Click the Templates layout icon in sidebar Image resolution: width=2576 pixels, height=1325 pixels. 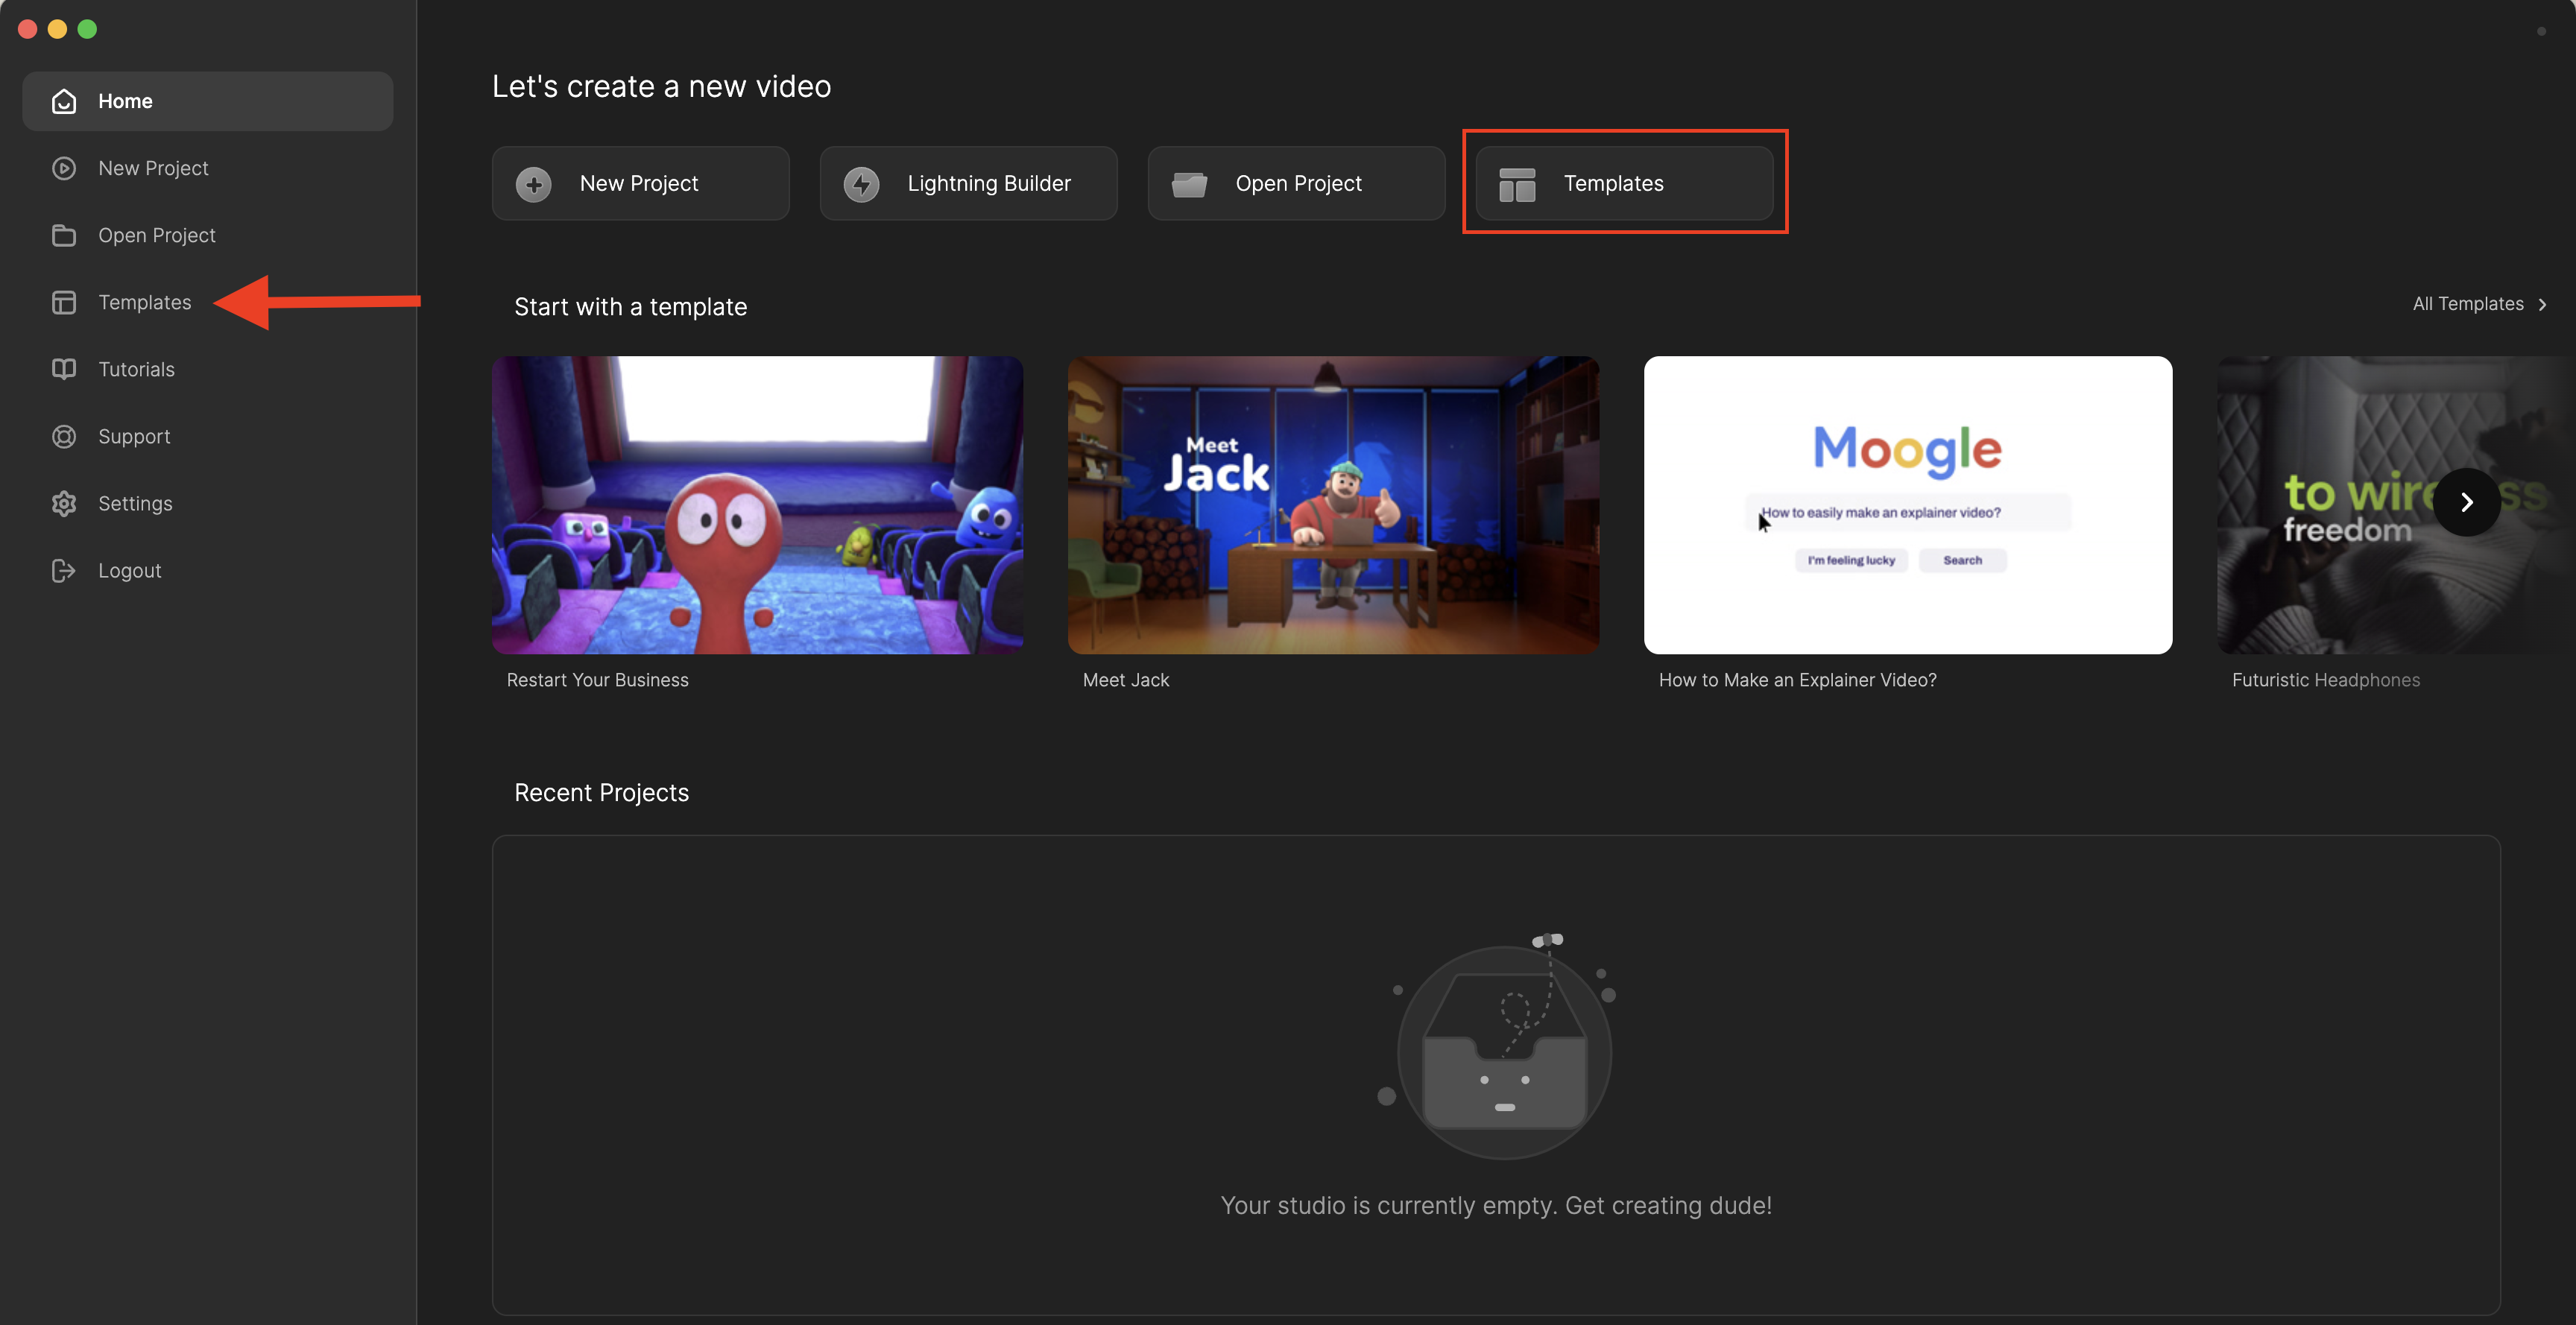tap(64, 302)
